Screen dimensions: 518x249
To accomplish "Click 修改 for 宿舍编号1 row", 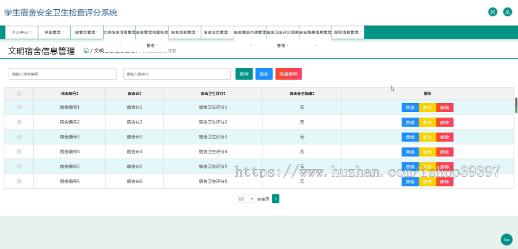I will pyautogui.click(x=428, y=108).
